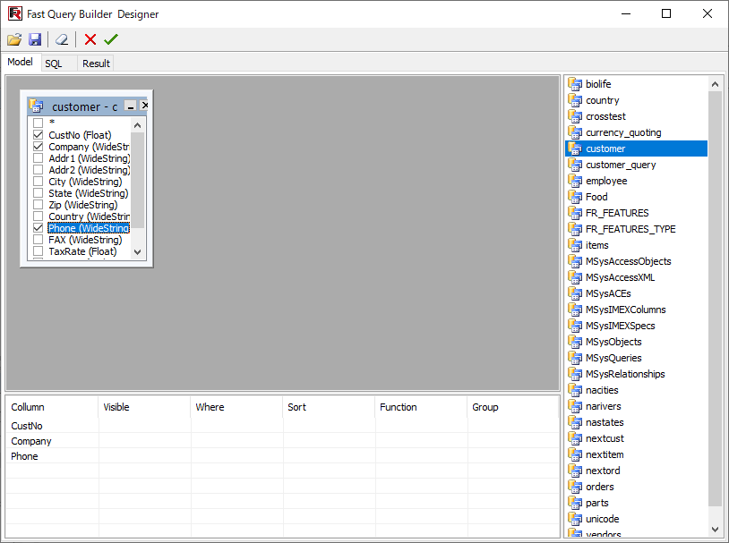Viewport: 729px width, 543px height.
Task: Click the table icon beside orders
Action: [575, 487]
